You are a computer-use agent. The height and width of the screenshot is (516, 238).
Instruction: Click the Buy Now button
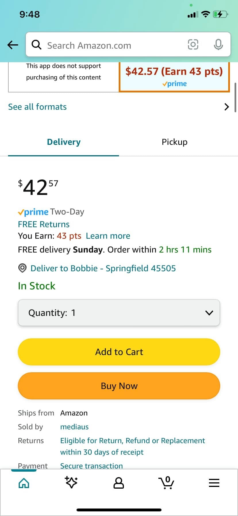click(x=119, y=386)
